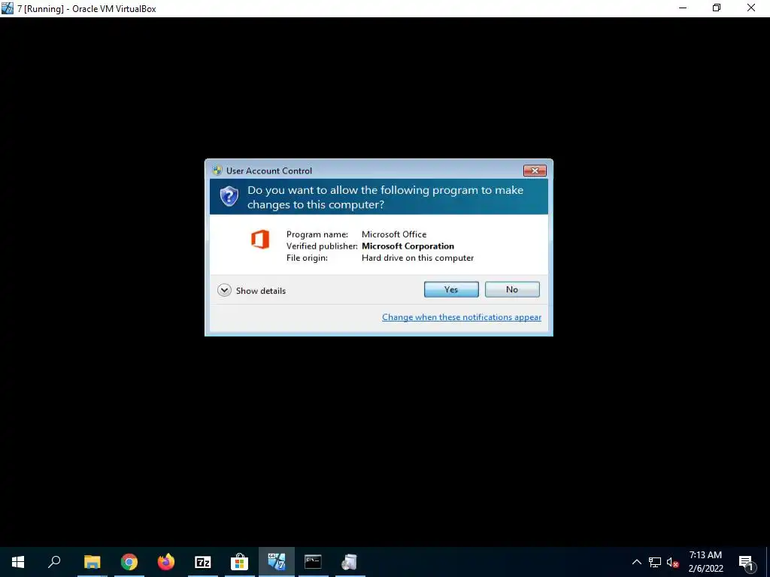This screenshot has height=577, width=770.
Task: Open taskbar search magnifier
Action: pos(54,562)
